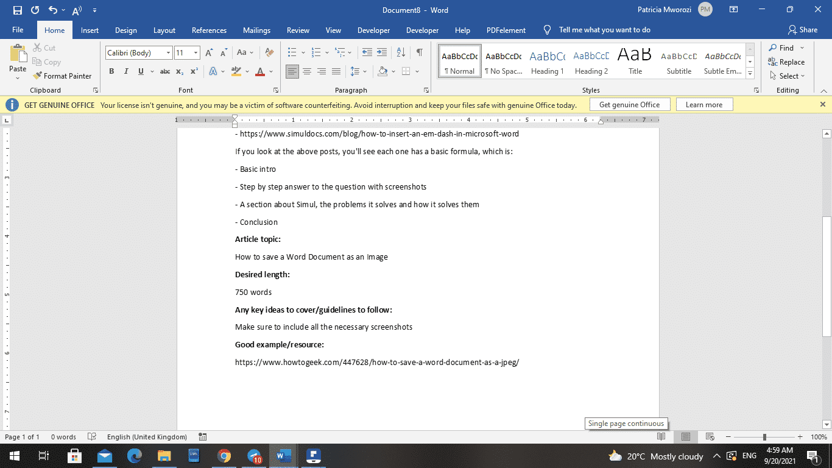The height and width of the screenshot is (468, 832).
Task: Open the bullet list icon
Action: 292,52
